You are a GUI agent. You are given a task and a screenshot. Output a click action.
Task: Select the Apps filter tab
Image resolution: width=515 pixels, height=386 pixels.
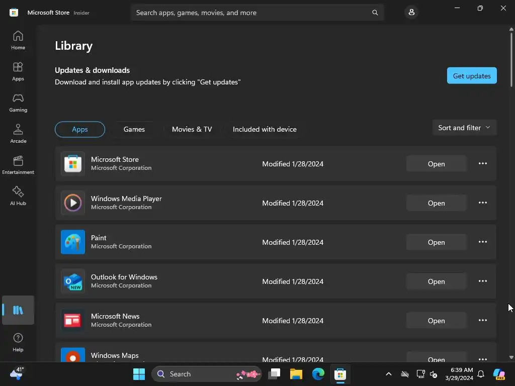(80, 129)
